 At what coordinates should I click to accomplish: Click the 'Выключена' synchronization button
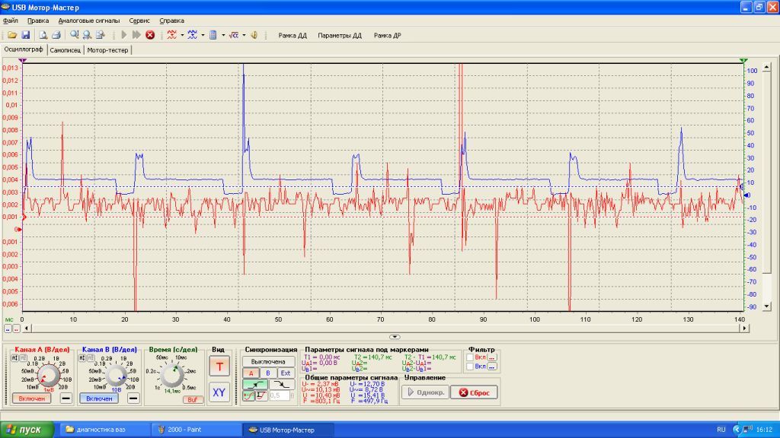[268, 361]
